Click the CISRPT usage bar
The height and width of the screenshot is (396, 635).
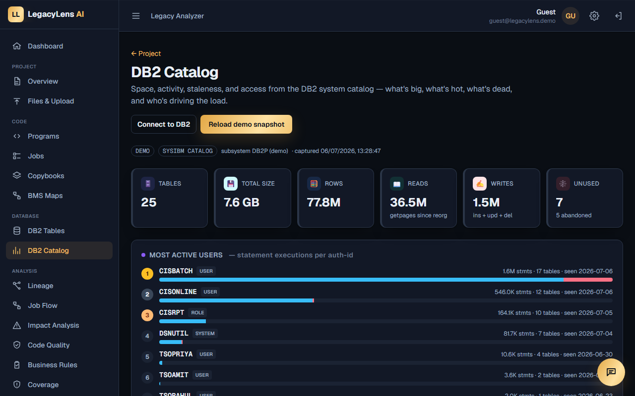(386, 321)
